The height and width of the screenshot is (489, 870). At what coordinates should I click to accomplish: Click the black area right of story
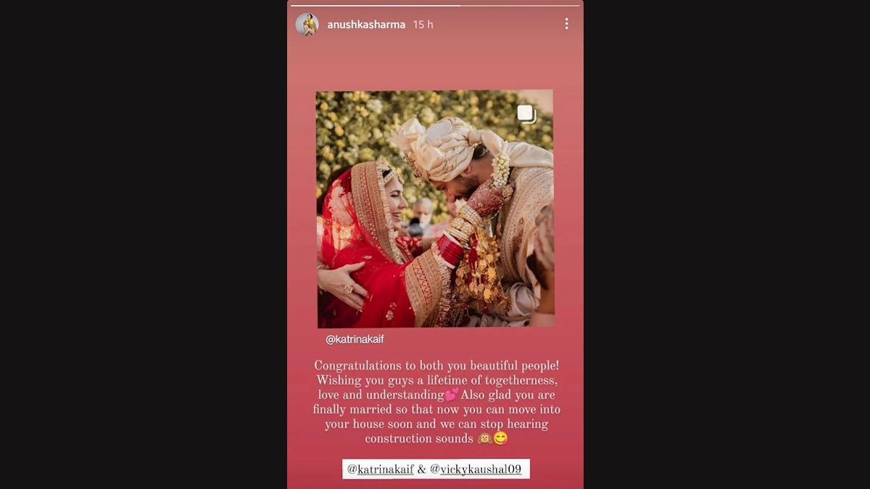(x=726, y=244)
